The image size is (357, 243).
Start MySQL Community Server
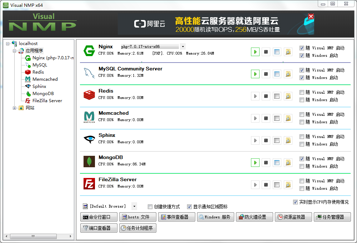pos(255,74)
